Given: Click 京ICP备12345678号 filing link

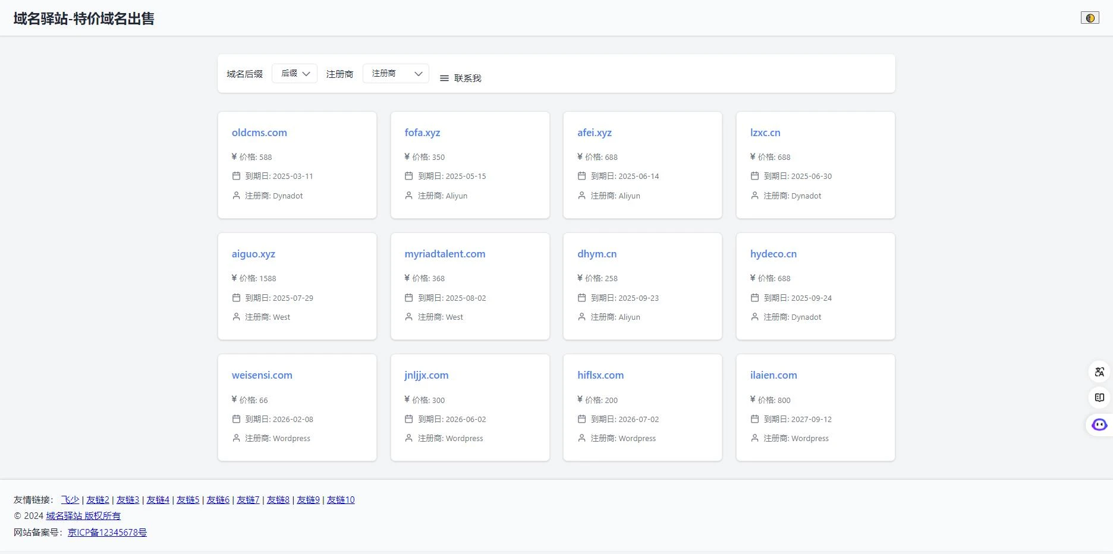Looking at the screenshot, I should coord(107,533).
